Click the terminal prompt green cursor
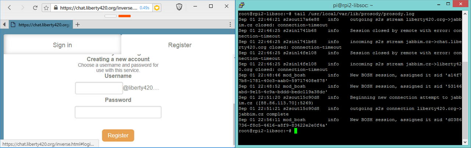This screenshot has height=148, width=471. (x=296, y=131)
